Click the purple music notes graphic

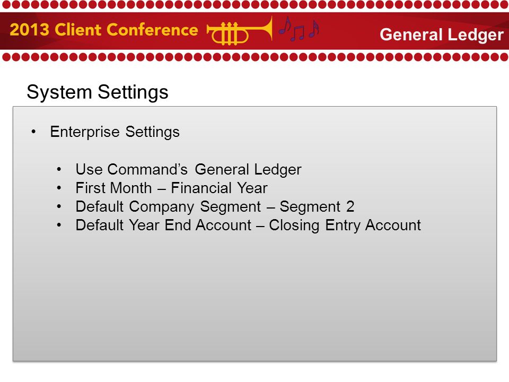pyautogui.click(x=299, y=29)
